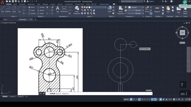Open the Home ribbon tab

pos(9,4)
